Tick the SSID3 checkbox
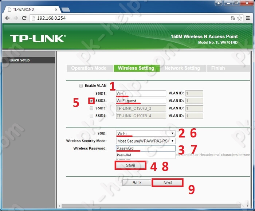The width and height of the screenshot is (255, 211). point(91,108)
